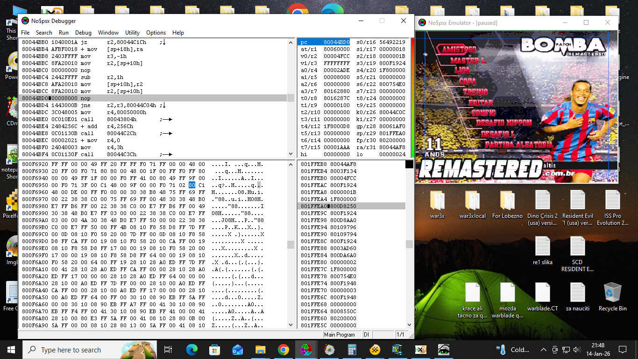Open the Run menu

64,33
